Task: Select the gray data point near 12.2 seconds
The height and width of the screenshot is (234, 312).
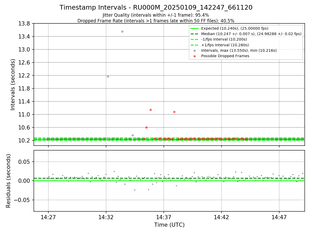Action: (x=108, y=76)
